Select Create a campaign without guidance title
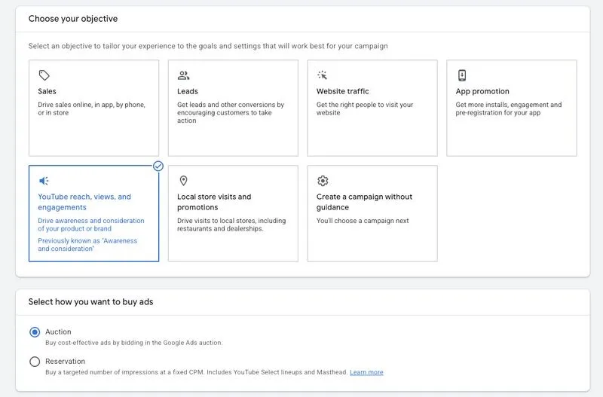Image resolution: width=603 pixels, height=397 pixels. tap(364, 202)
